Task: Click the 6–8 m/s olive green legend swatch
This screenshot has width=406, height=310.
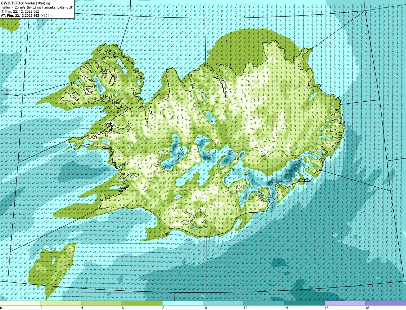Action: (142, 303)
